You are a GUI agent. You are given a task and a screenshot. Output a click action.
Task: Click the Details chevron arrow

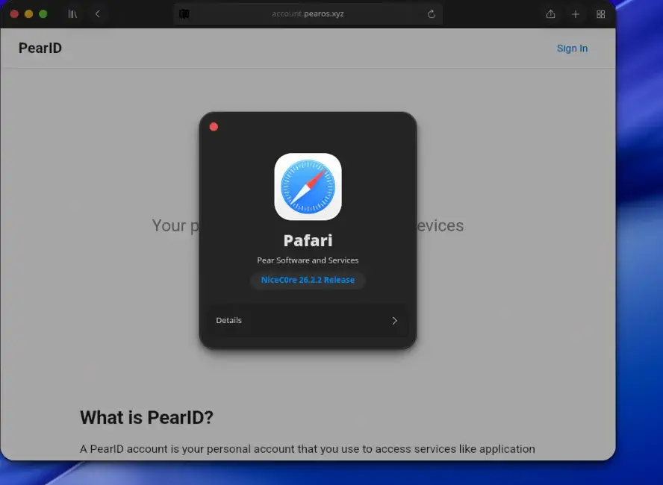pyautogui.click(x=394, y=321)
